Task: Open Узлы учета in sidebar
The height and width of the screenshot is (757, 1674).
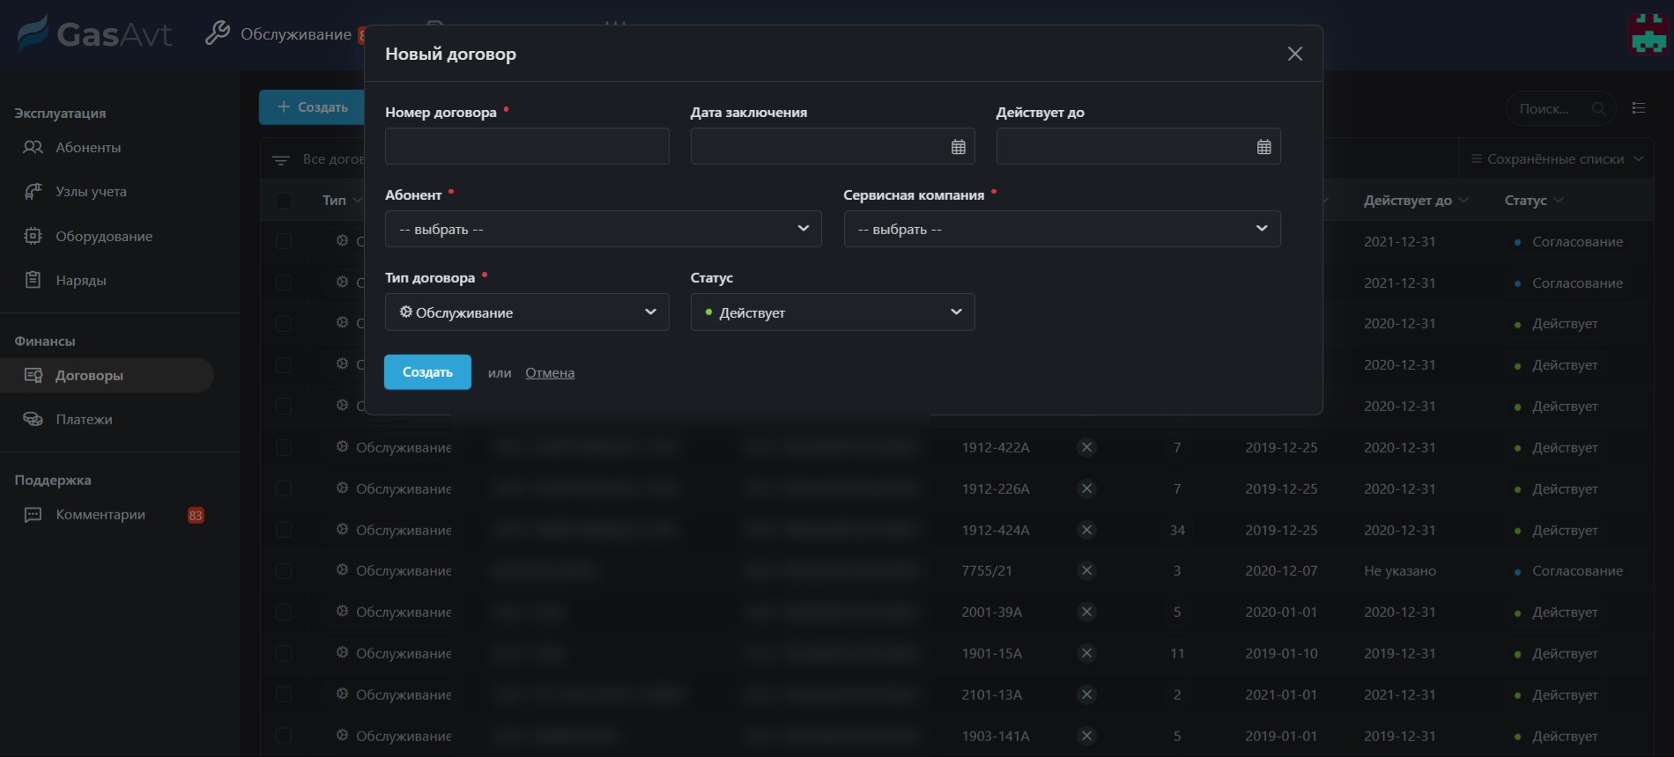Action: coord(91,191)
